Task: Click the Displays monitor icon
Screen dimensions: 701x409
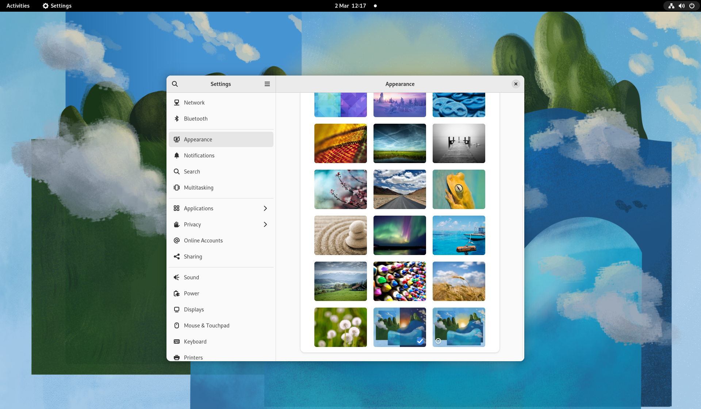Action: (177, 309)
